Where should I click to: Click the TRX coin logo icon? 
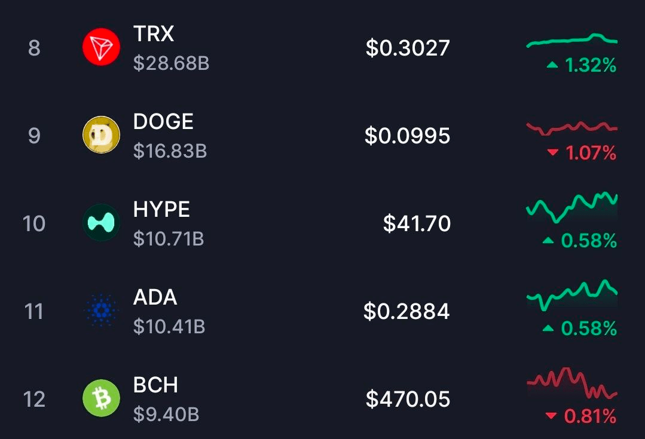tap(101, 48)
